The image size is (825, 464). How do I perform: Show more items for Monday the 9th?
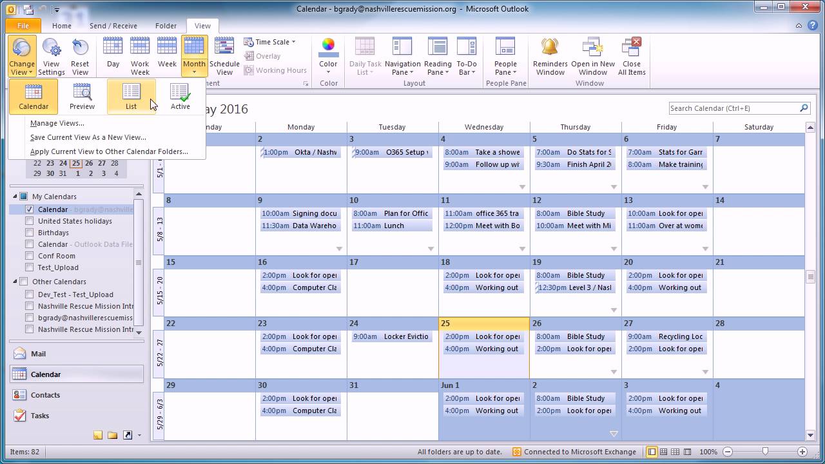pyautogui.click(x=339, y=249)
